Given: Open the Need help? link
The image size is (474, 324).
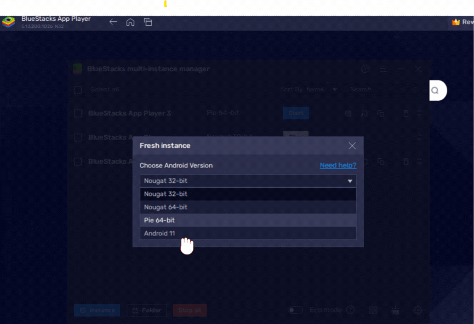Looking at the screenshot, I should (x=338, y=165).
